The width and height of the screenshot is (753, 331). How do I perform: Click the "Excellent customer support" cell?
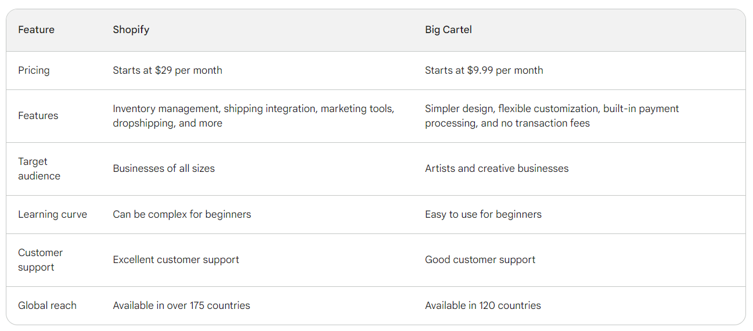point(176,260)
